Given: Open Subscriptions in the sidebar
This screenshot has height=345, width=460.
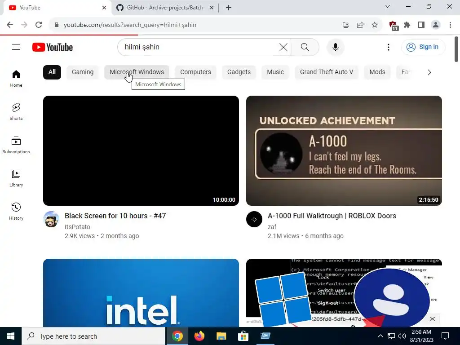Looking at the screenshot, I should pos(16,145).
